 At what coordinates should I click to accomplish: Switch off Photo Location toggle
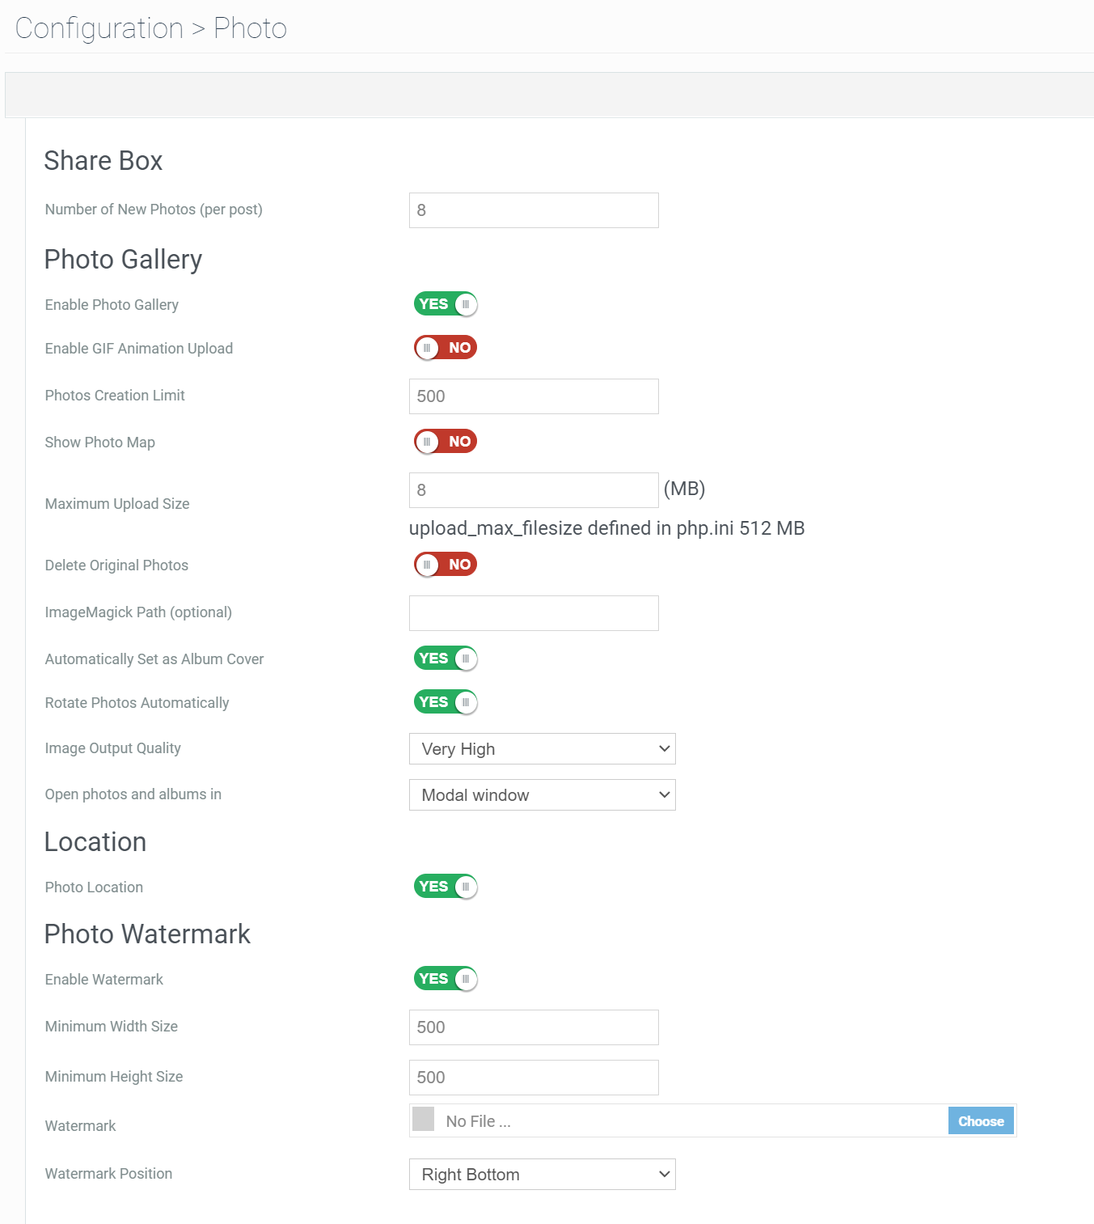(446, 887)
